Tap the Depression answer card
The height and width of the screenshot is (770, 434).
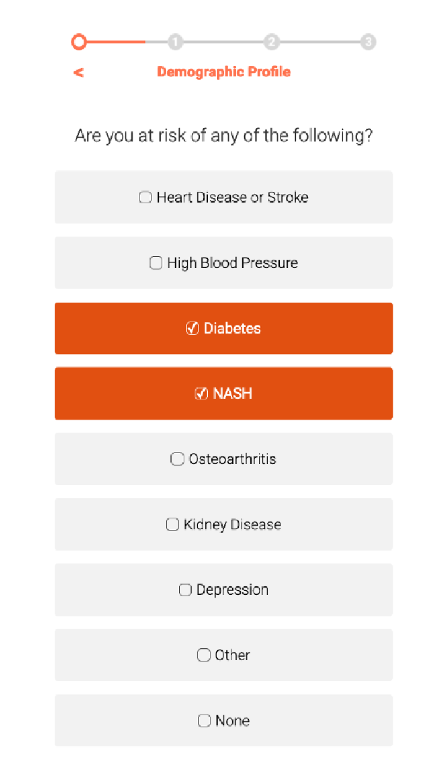click(223, 590)
